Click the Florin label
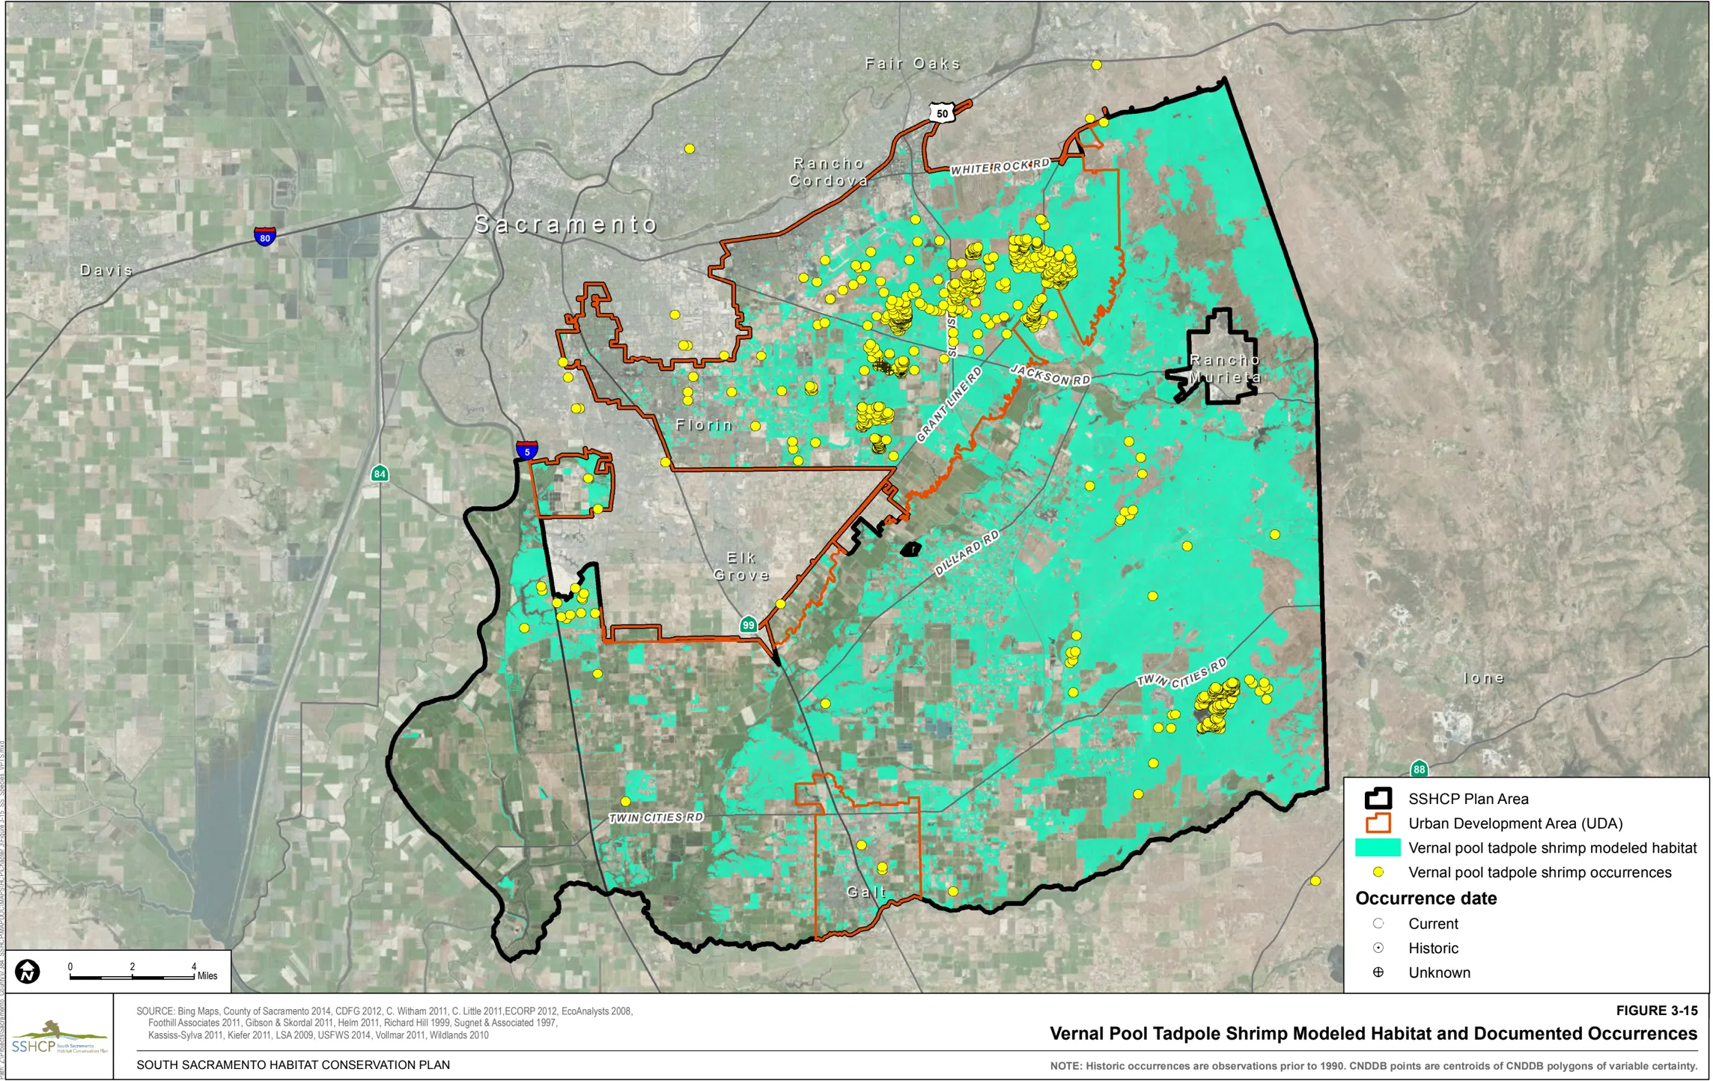 [x=704, y=425]
